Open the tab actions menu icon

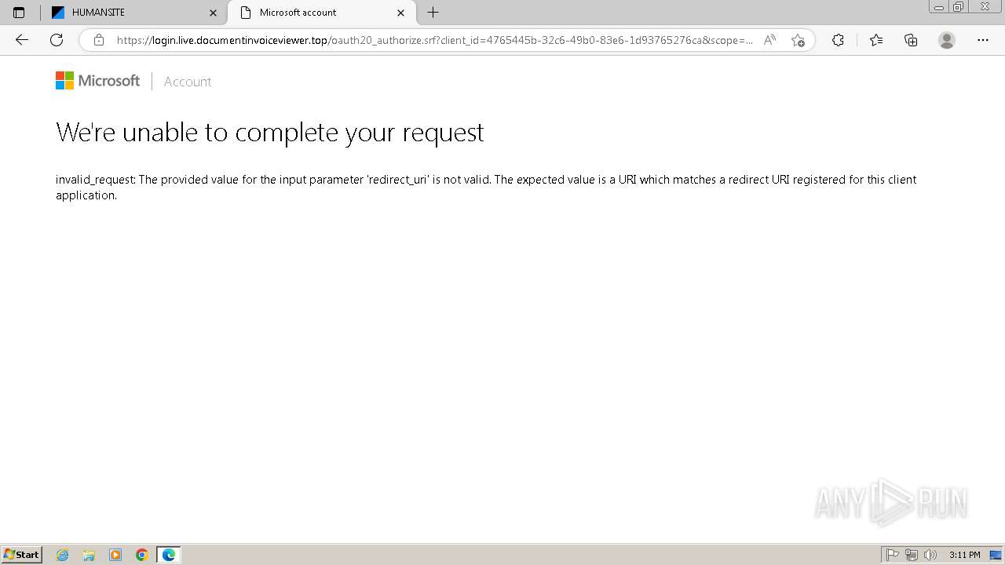[19, 13]
